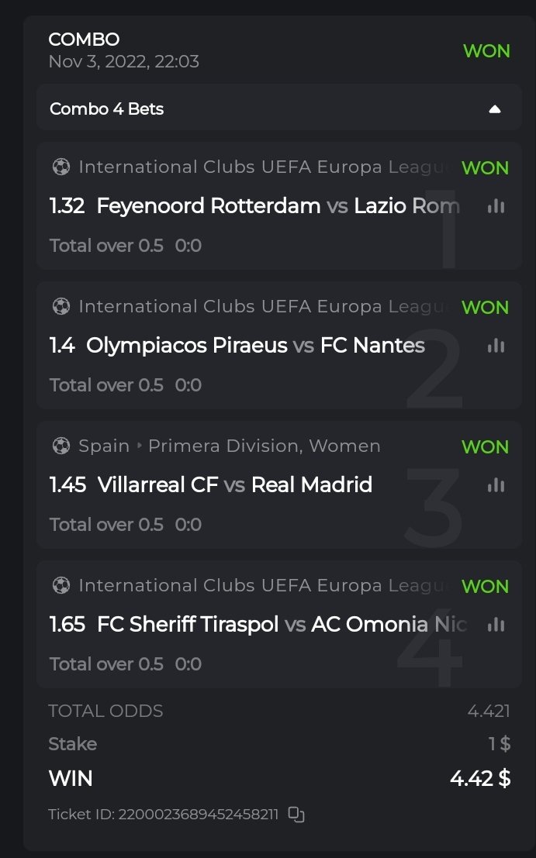This screenshot has height=858, width=536.
Task: Open statistics for Villarreal CF match
Action: tap(496, 485)
